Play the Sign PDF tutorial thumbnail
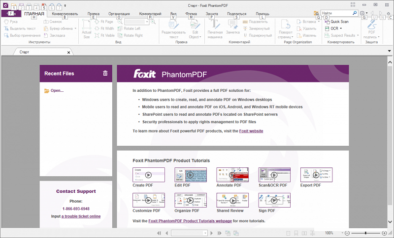Viewport: 394px width, 238px height. click(274, 200)
